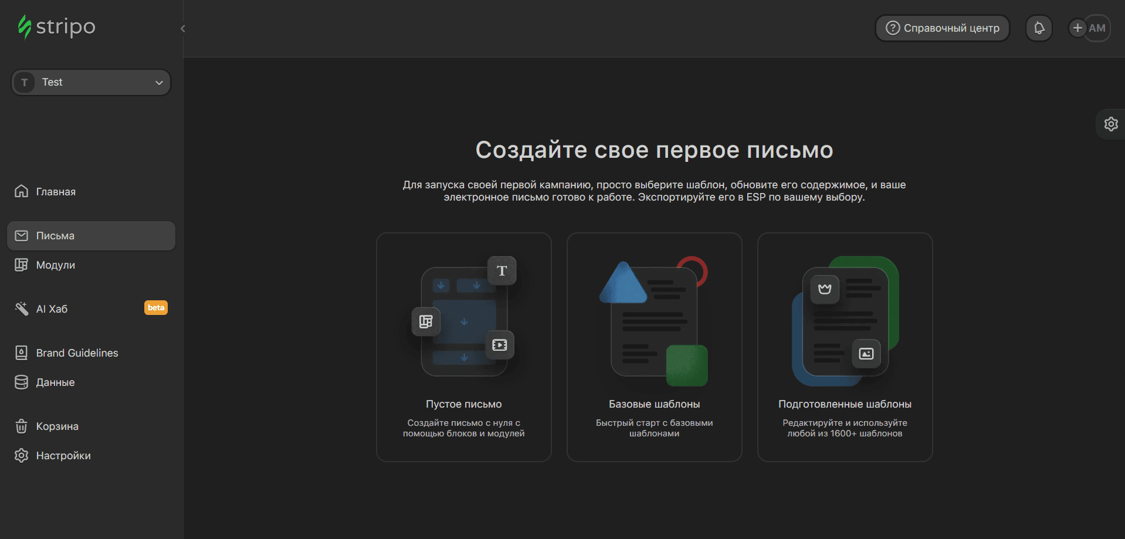Open the Корзина trash icon

(21, 426)
